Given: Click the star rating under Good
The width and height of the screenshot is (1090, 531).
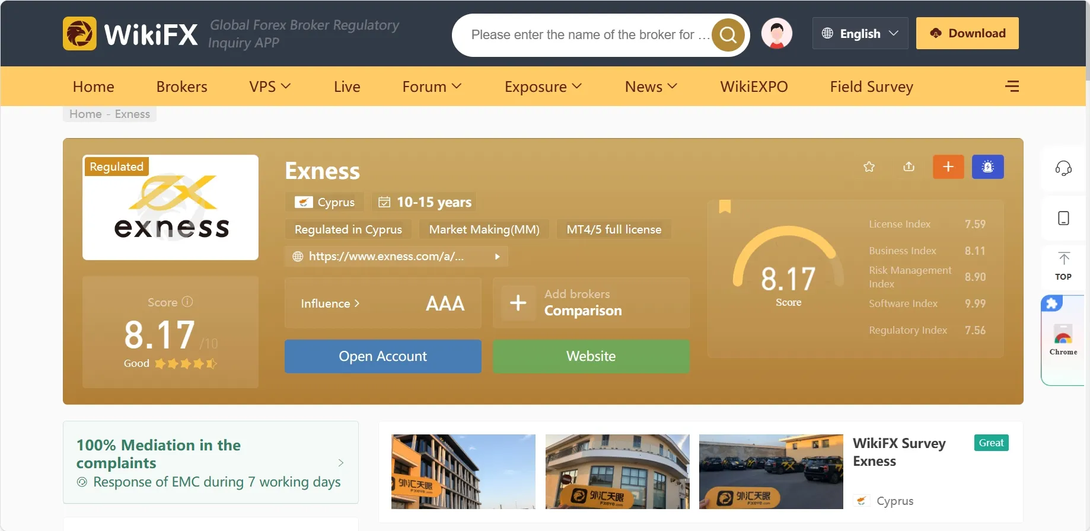Looking at the screenshot, I should click(x=186, y=363).
